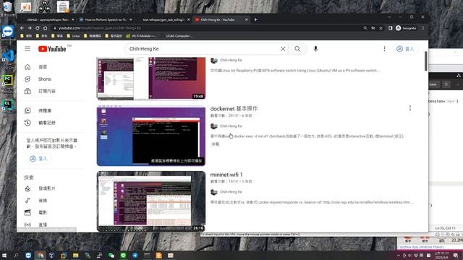Click the youtube.com address bar
The height and width of the screenshot is (260, 463).
[x=207, y=28]
